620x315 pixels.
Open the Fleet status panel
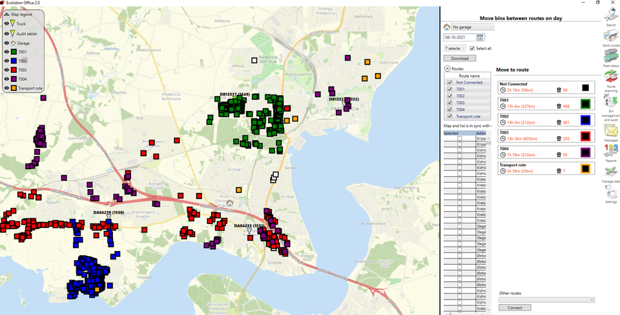pyautogui.click(x=610, y=57)
